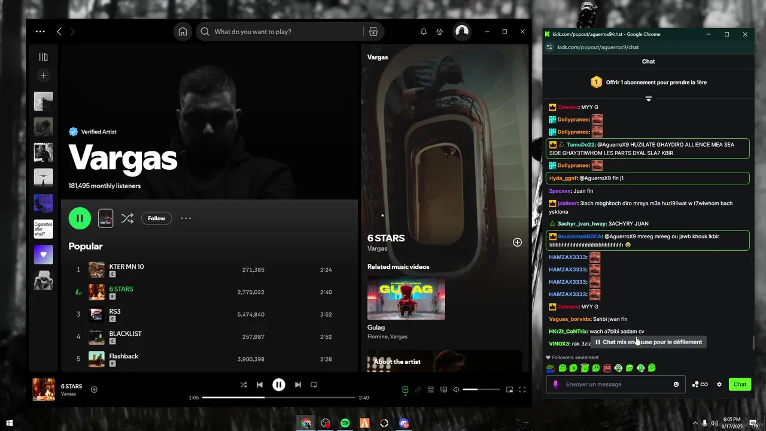Open the three-dot Spotify app menu

click(x=40, y=32)
